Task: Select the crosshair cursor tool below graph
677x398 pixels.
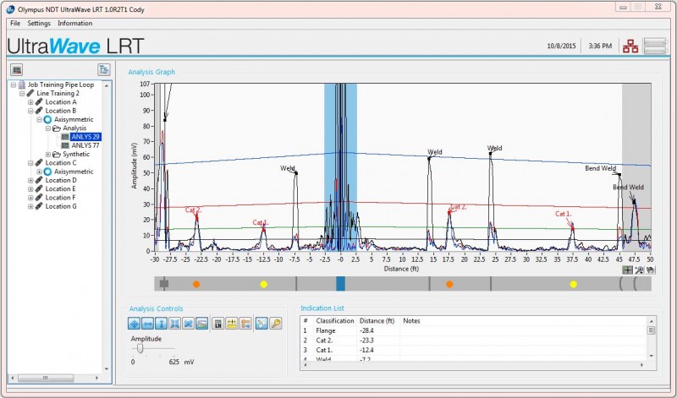Action: point(627,270)
